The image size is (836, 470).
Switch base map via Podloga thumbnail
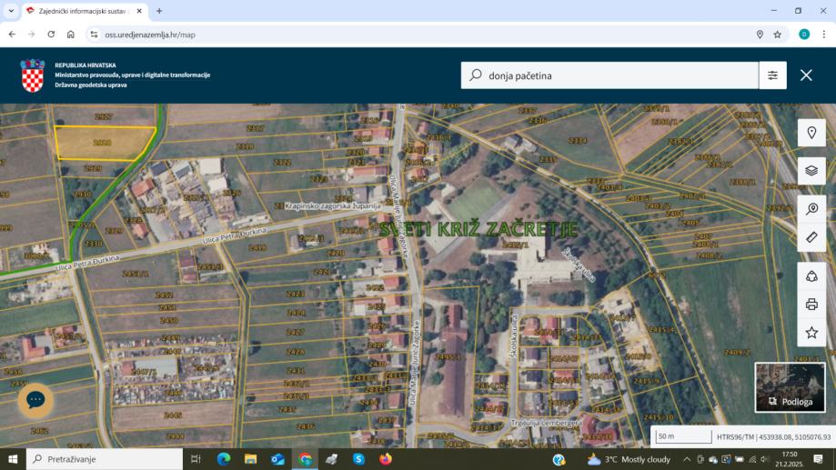pos(790,387)
